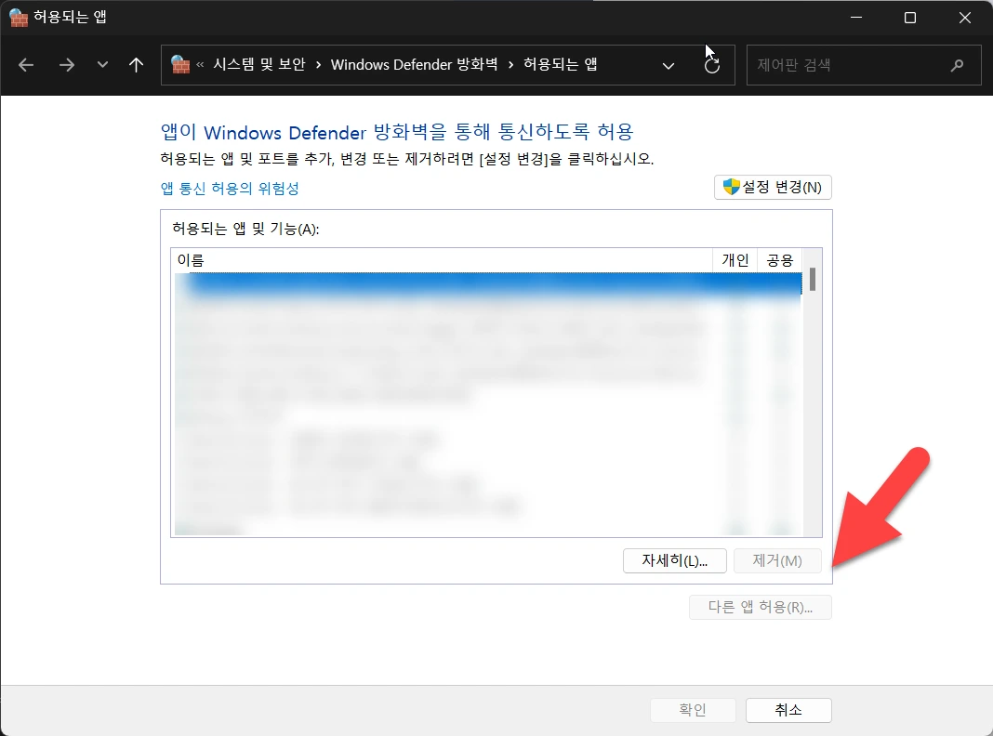Image resolution: width=993 pixels, height=736 pixels.
Task: Expand the chevron after Windows Defender 방화벽
Action: tap(510, 64)
